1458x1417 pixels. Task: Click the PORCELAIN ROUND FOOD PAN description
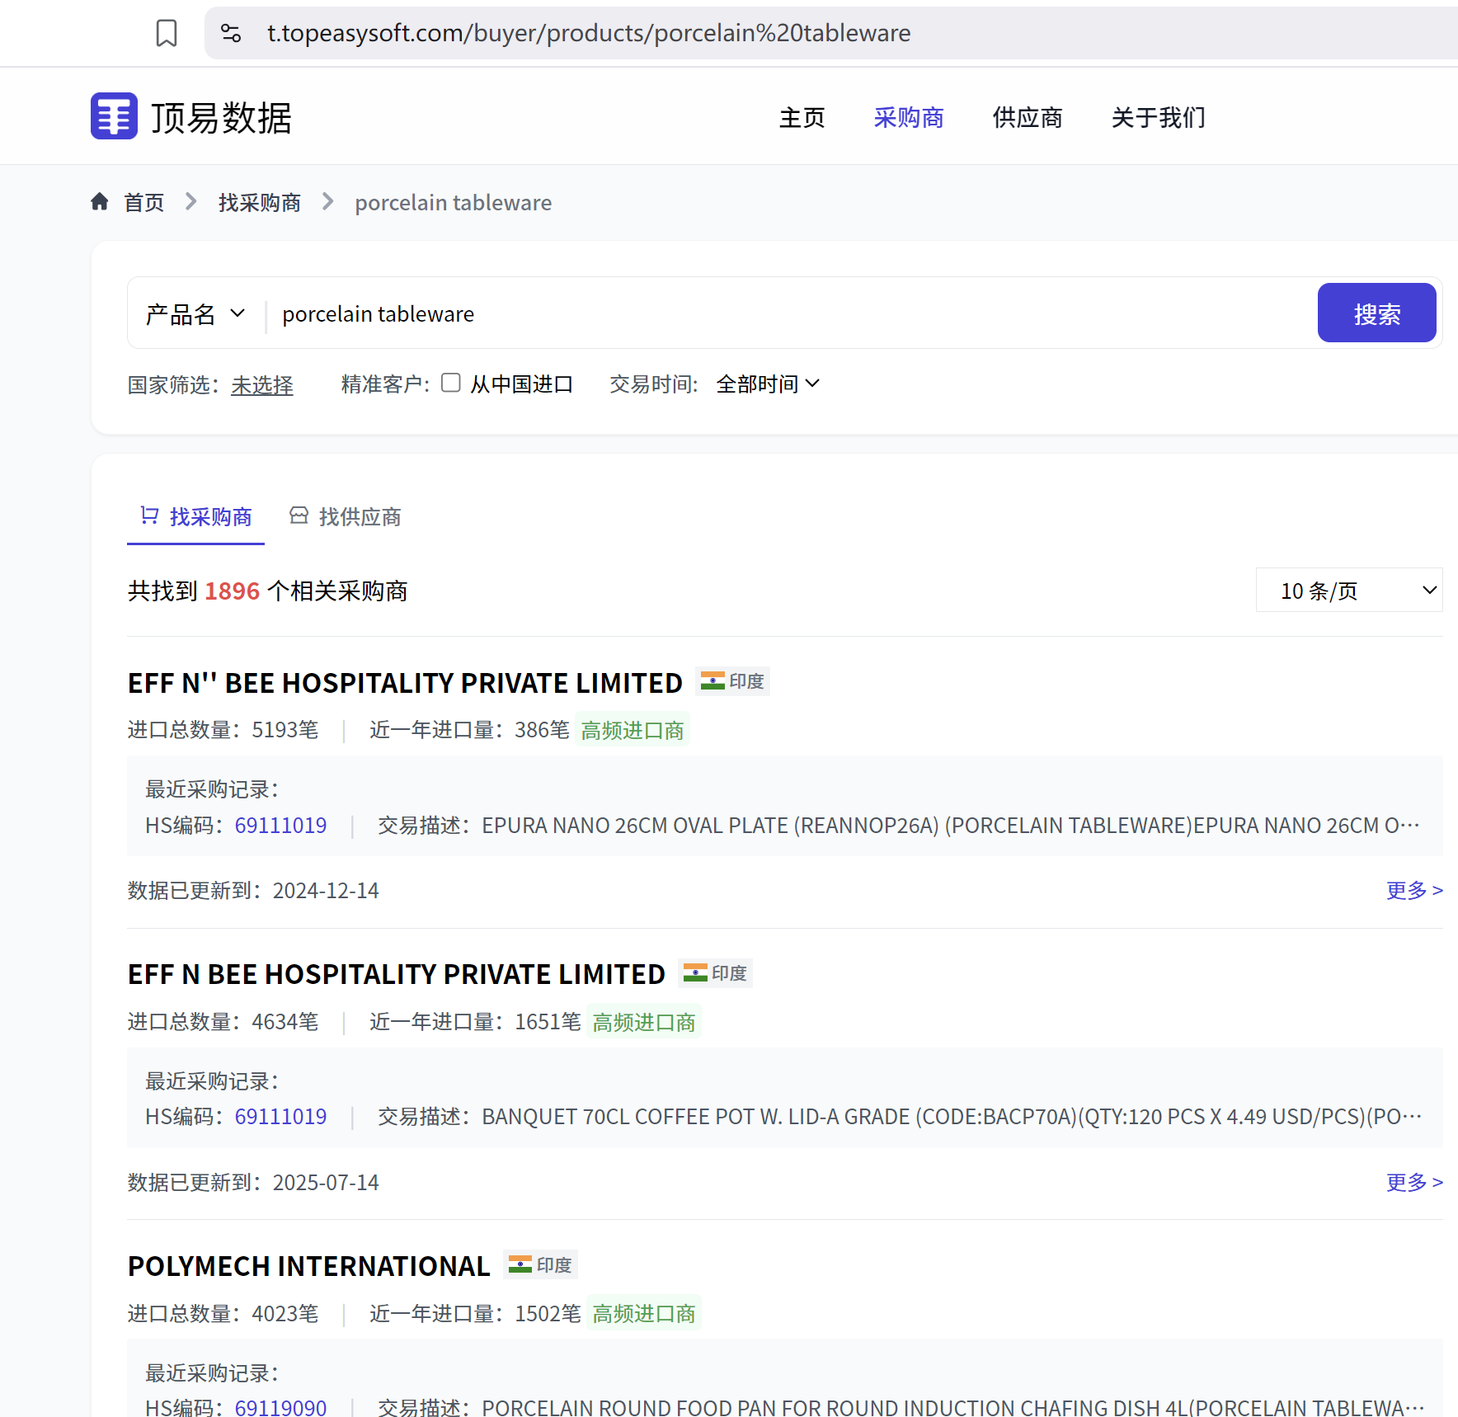coord(953,1407)
